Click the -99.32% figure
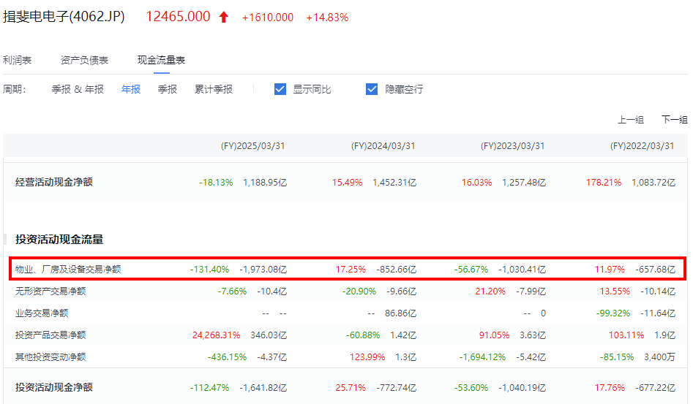 [x=613, y=313]
